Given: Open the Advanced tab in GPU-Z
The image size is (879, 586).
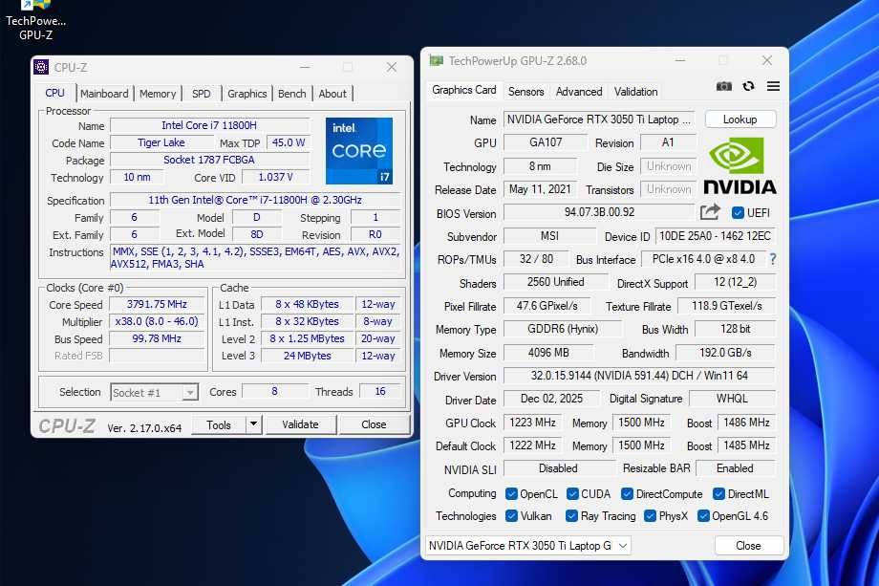Looking at the screenshot, I should (x=579, y=92).
